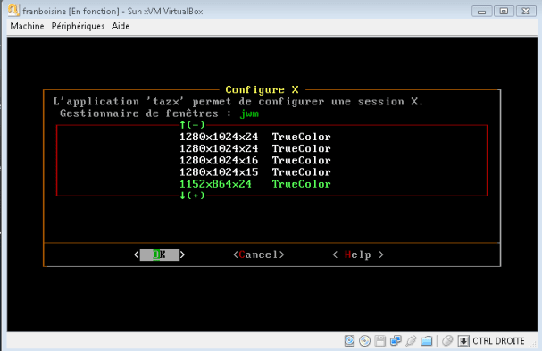Click the shared folders status icon
The height and width of the screenshot is (351, 542).
coord(427,341)
